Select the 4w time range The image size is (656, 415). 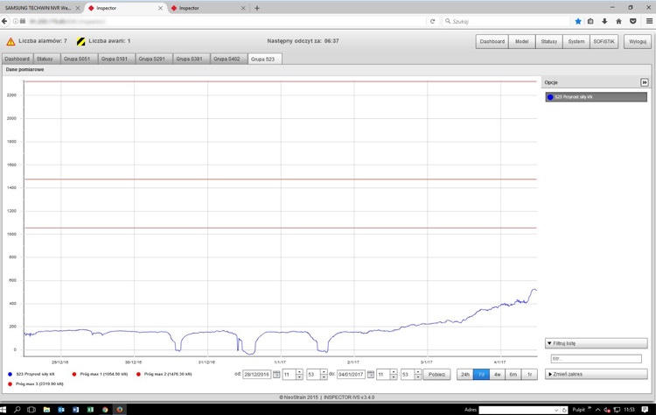[x=498, y=375]
